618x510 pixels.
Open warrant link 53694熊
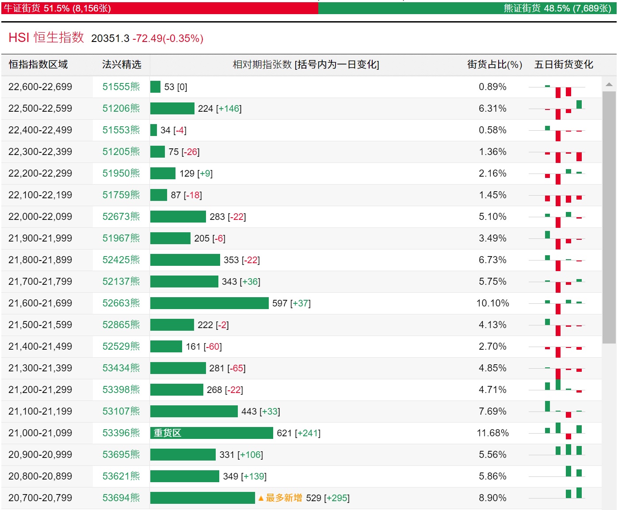pyautogui.click(x=121, y=498)
